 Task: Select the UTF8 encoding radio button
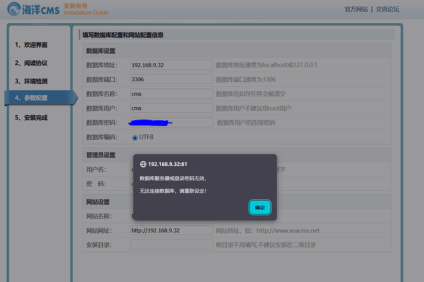[135, 137]
